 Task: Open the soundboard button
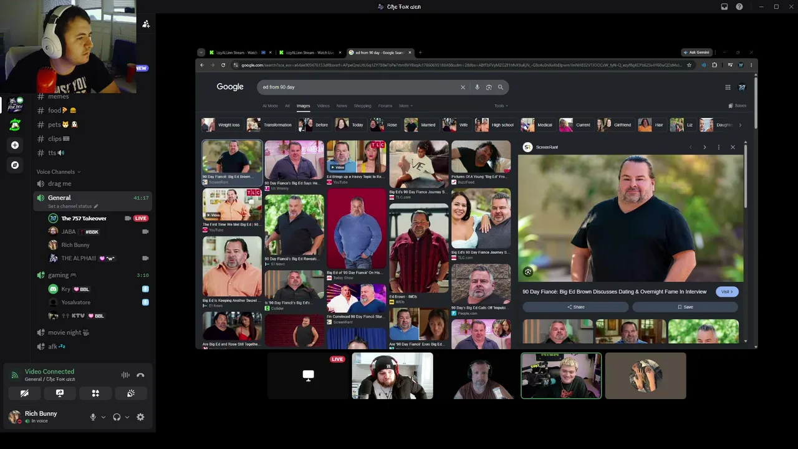131,393
